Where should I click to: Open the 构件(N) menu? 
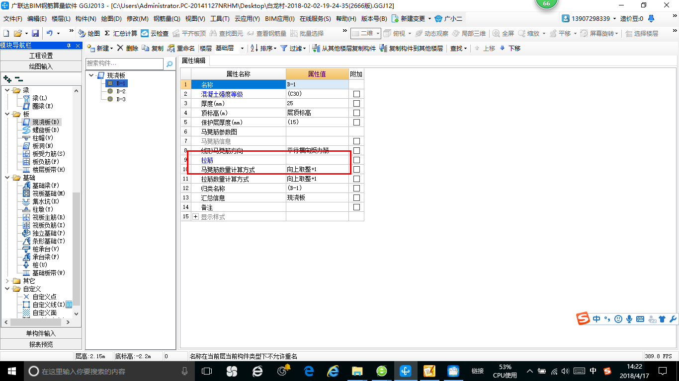(x=85, y=19)
